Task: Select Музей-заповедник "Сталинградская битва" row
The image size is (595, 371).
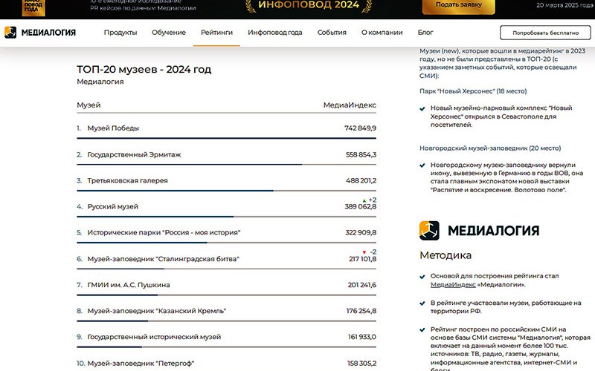Action: [227, 259]
